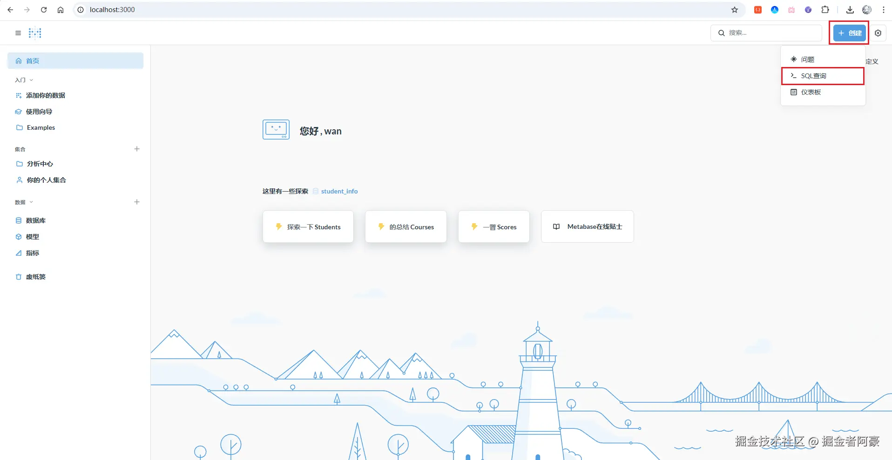This screenshot has height=460, width=892.
Task: Open browser downloads
Action: (850, 10)
